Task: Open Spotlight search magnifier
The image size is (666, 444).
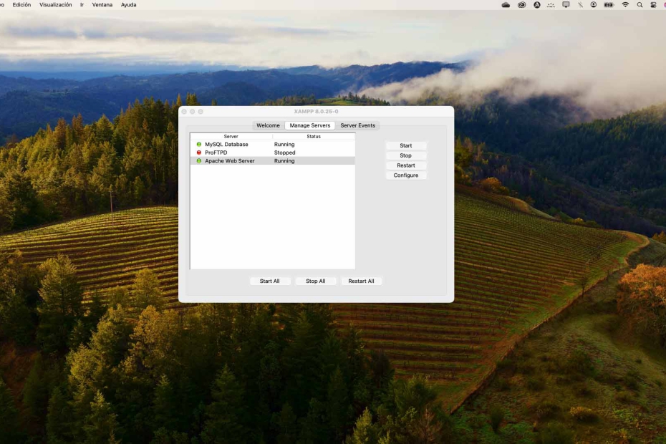Action: pyautogui.click(x=640, y=5)
